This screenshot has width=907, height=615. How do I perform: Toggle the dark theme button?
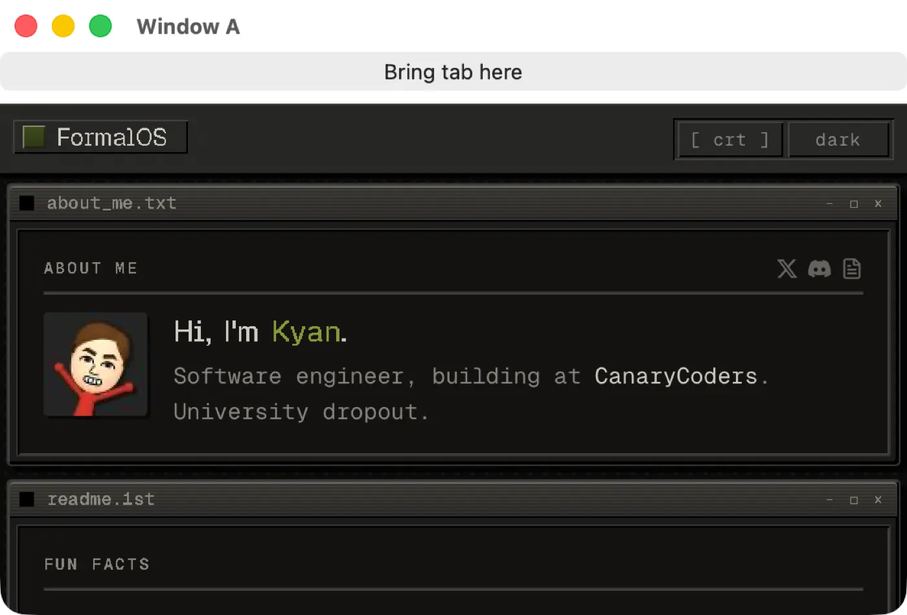tap(838, 139)
